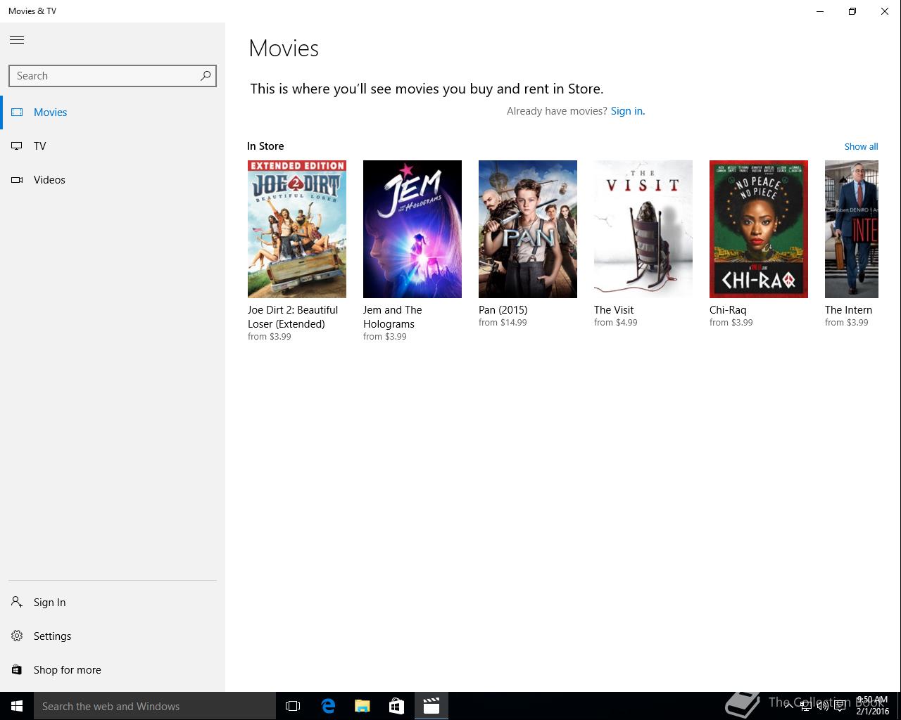Select the TV monitor icon in sidebar
This screenshot has height=720, width=901.
[x=17, y=146]
